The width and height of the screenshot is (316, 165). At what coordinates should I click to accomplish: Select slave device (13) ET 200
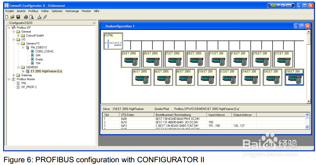pyautogui.click(x=240, y=59)
